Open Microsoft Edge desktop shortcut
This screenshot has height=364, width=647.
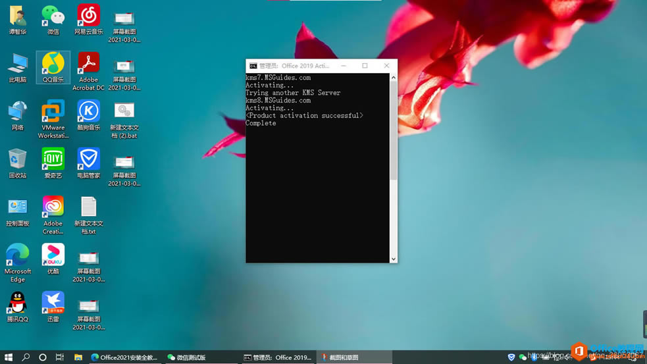(x=17, y=255)
